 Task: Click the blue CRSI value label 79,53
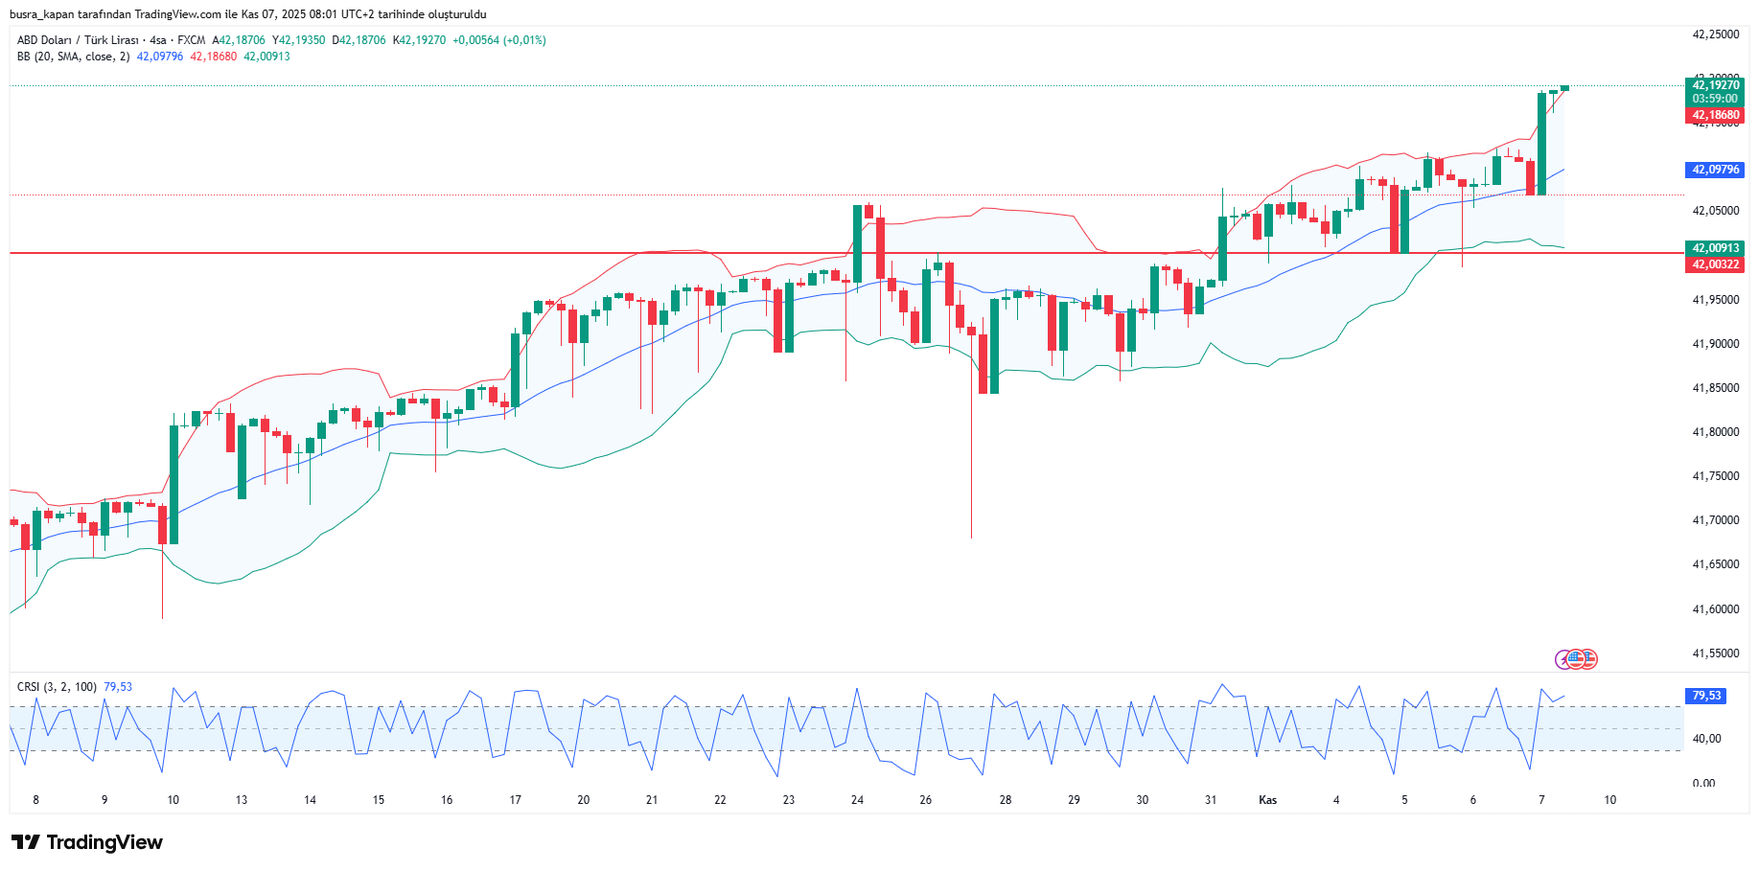coord(1705,696)
